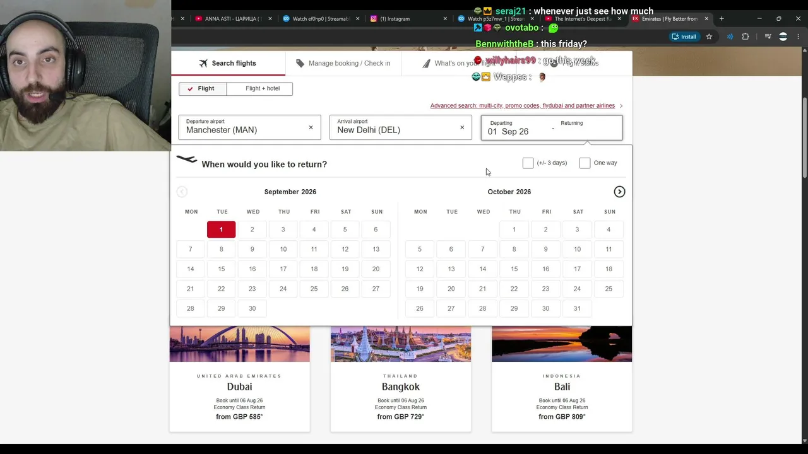Open the Dubai destination photo
This screenshot has width=808, height=454.
239,344
